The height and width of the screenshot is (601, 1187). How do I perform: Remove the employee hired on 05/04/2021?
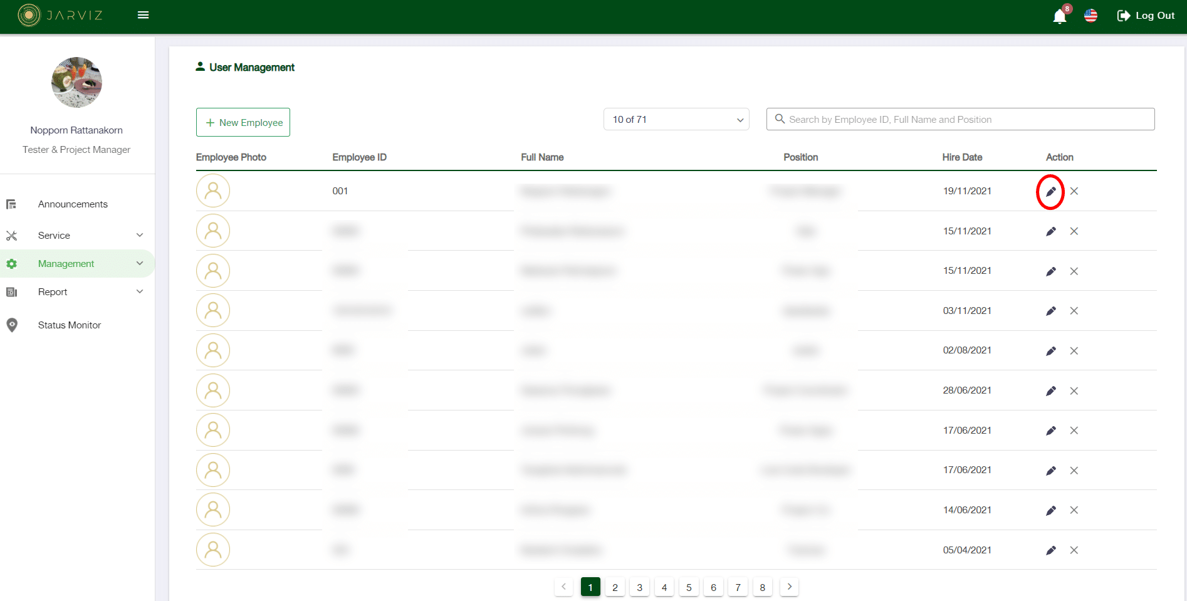point(1074,550)
